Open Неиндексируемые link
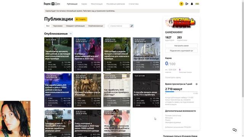The height and width of the screenshot is (137, 244). 173,123
